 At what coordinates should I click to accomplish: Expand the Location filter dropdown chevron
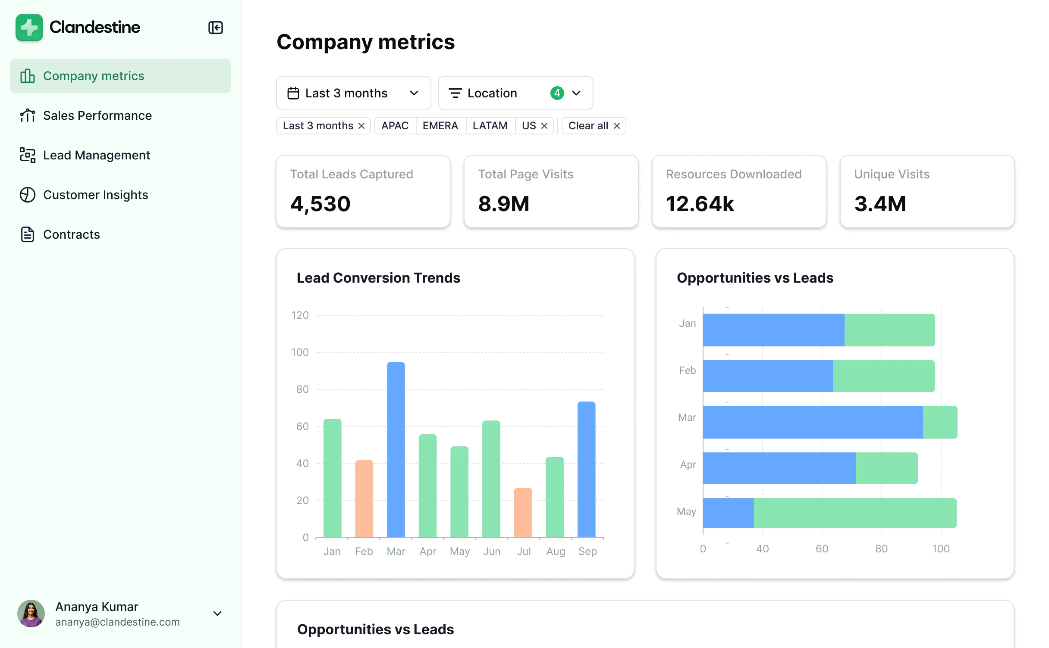tap(576, 93)
